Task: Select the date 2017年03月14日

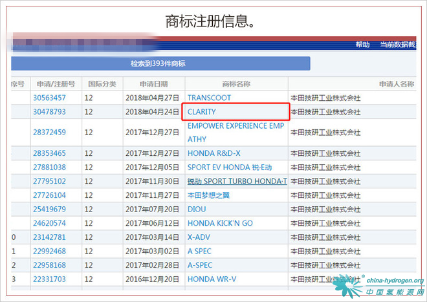Action: click(x=152, y=237)
